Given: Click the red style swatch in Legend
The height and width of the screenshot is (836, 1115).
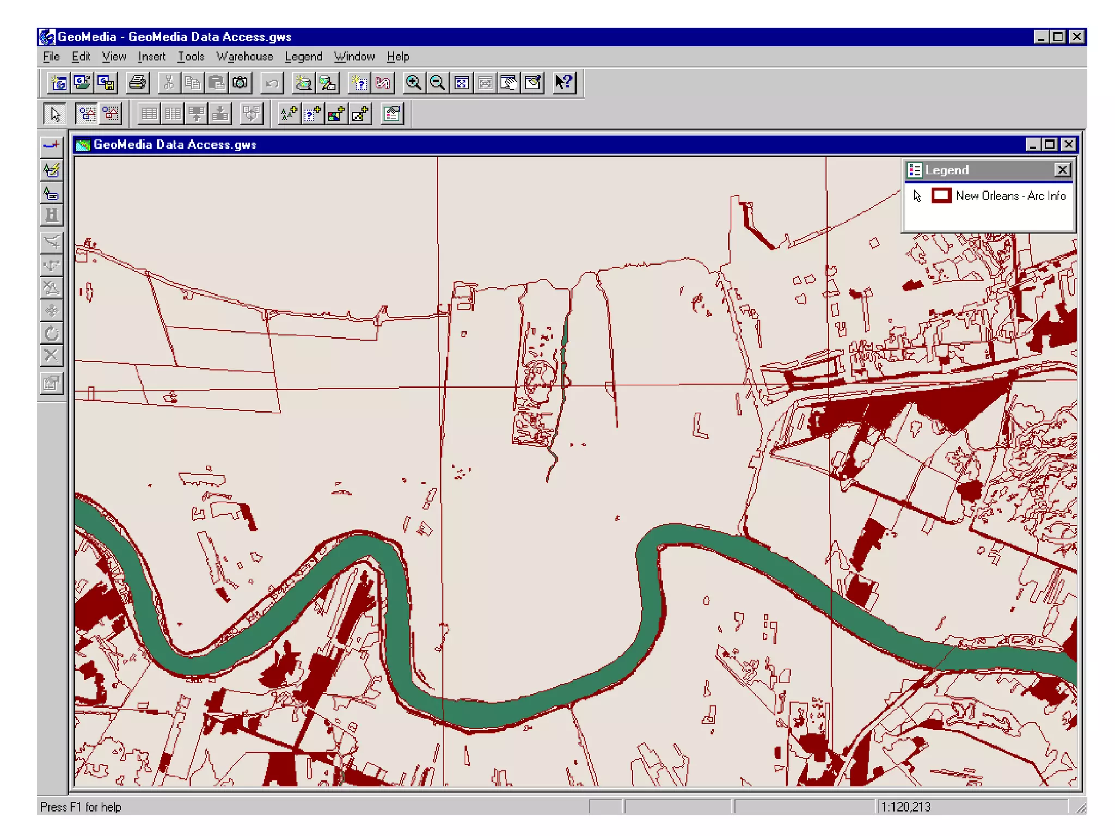Looking at the screenshot, I should 941,196.
